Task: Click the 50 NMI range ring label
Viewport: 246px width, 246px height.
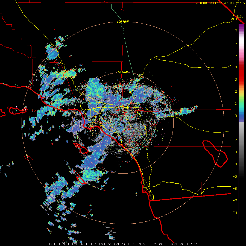Action: (123, 72)
